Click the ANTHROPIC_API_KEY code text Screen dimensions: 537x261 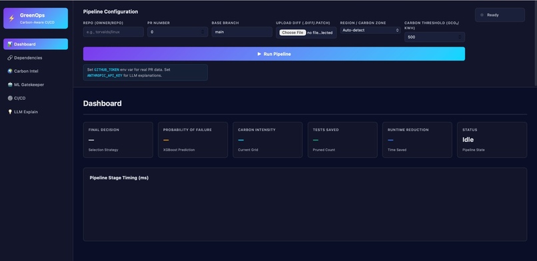tap(105, 75)
